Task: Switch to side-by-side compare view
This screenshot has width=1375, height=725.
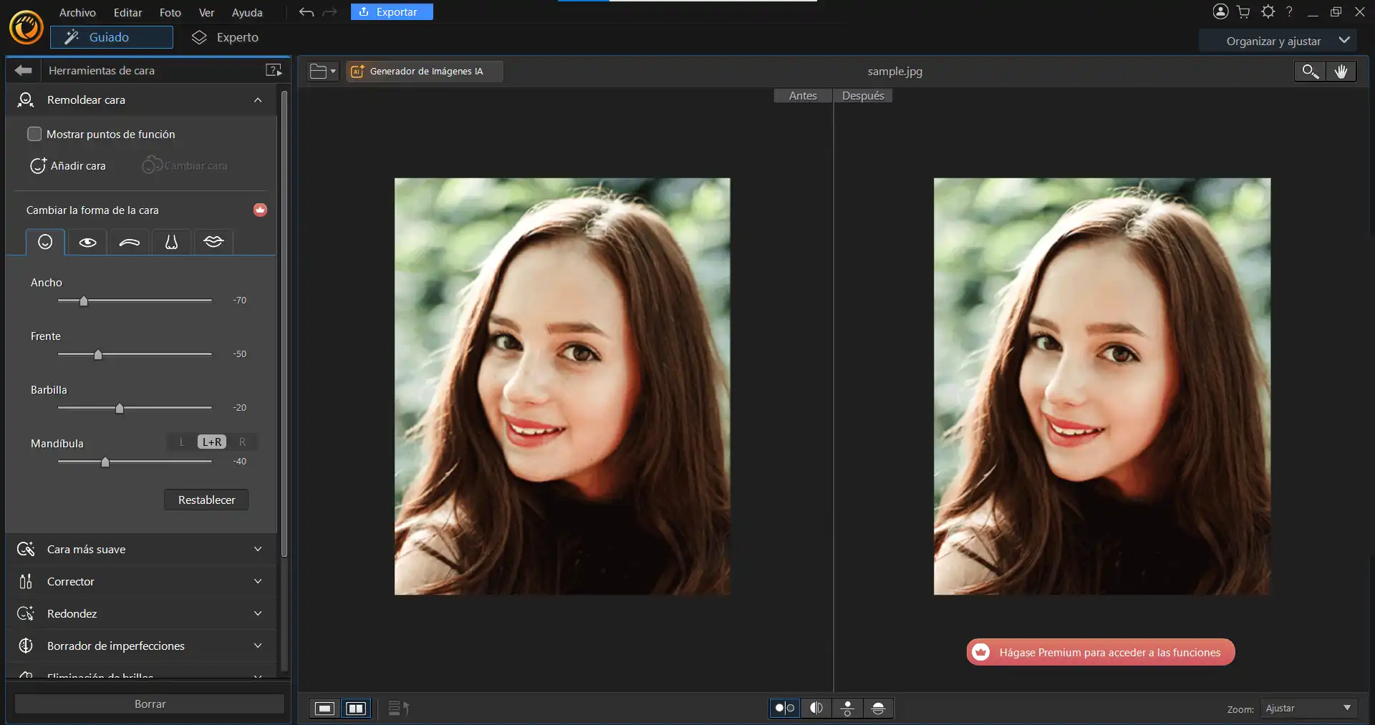Action: pos(356,708)
